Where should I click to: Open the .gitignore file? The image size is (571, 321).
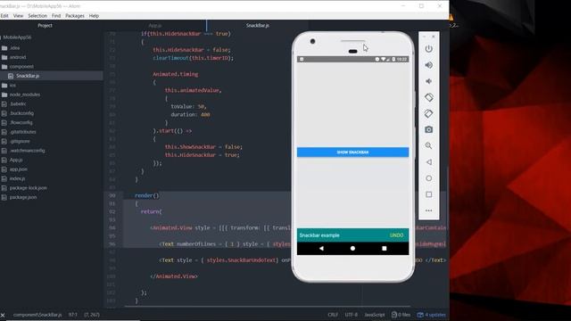pyautogui.click(x=20, y=141)
